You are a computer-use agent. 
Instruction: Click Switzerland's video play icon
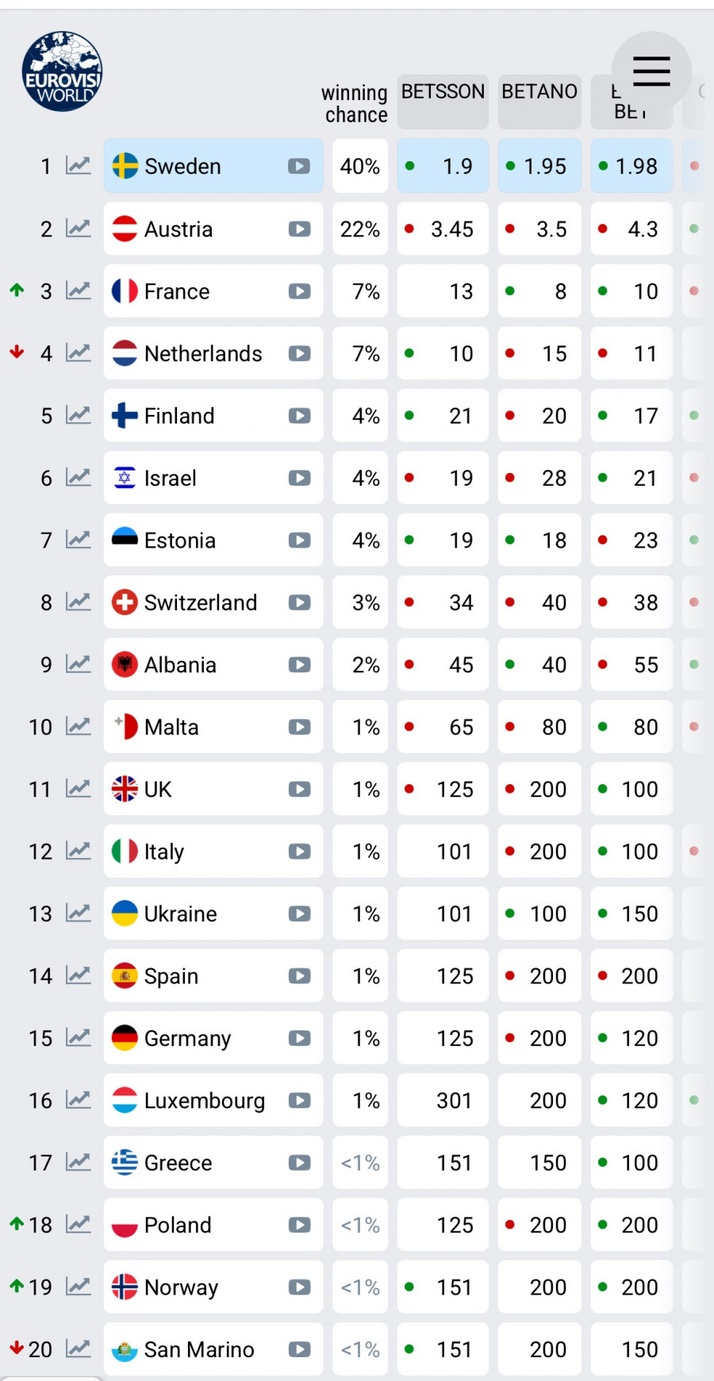(299, 602)
